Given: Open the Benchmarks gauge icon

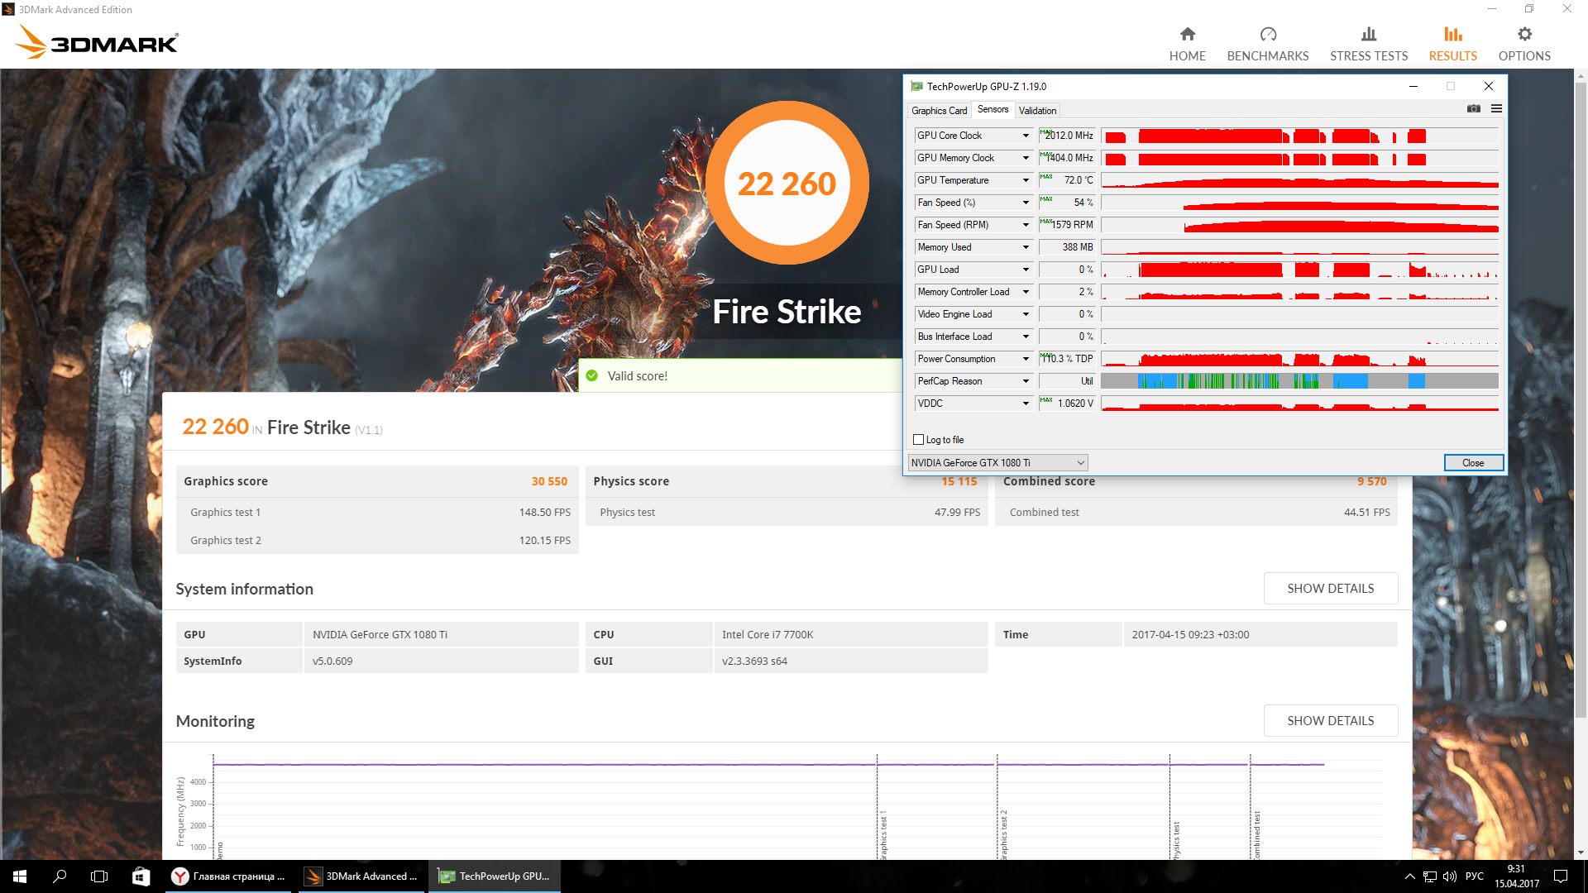Looking at the screenshot, I should 1267,35.
